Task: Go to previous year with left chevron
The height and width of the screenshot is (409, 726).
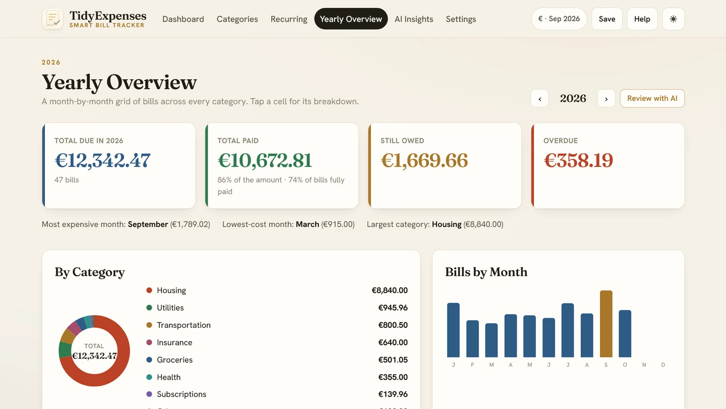Action: tap(539, 98)
